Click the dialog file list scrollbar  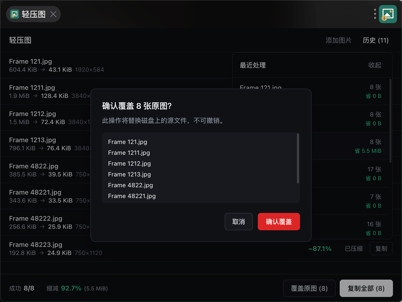298,159
